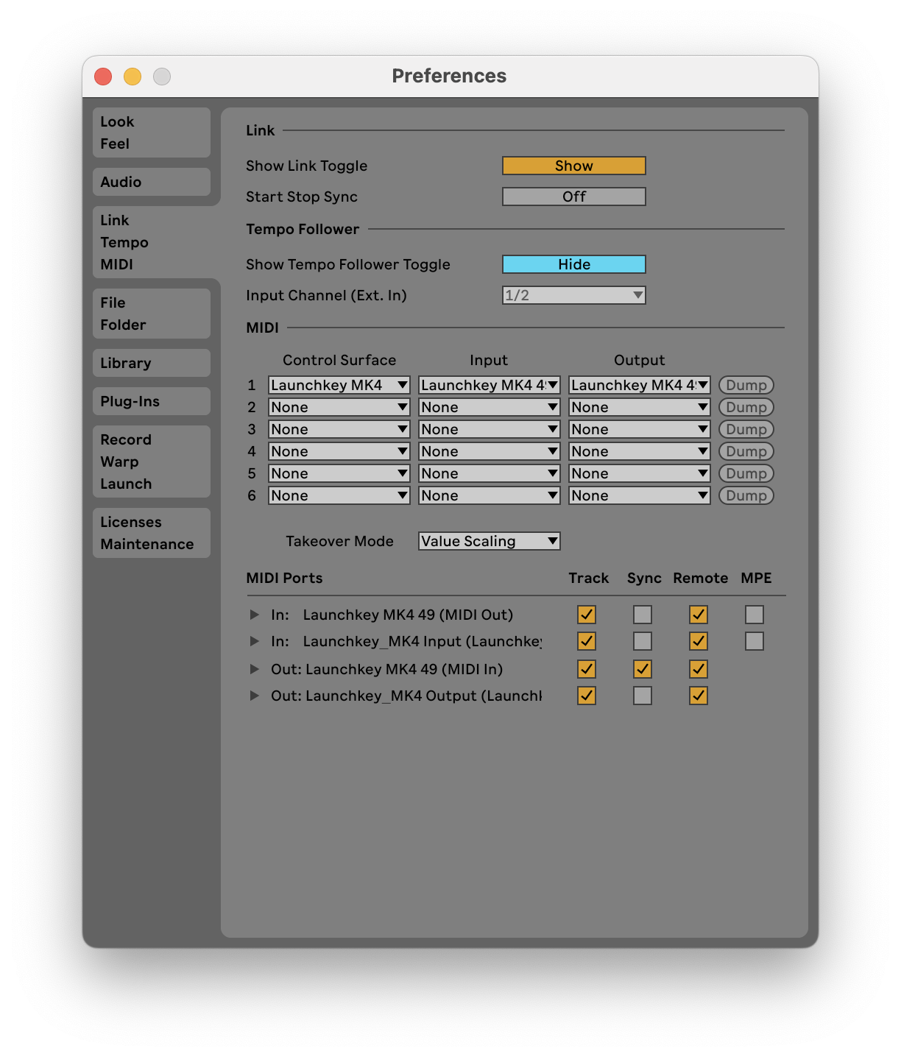This screenshot has width=901, height=1057.
Task: Disable Track for In: Launchkey MK4 49
Action: click(587, 615)
